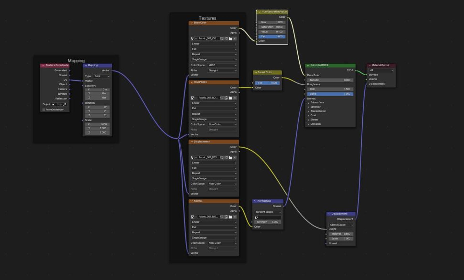Browse images in the Normal texture node
The height and width of the screenshot is (280, 464).
194,217
